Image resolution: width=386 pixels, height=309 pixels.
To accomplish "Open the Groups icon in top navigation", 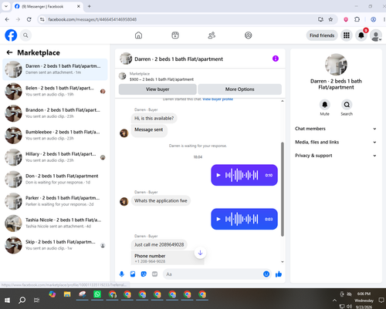I will click(249, 35).
